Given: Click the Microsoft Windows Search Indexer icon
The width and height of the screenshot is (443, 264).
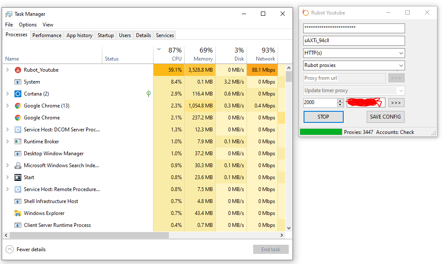Looking at the screenshot, I should click(x=18, y=165).
